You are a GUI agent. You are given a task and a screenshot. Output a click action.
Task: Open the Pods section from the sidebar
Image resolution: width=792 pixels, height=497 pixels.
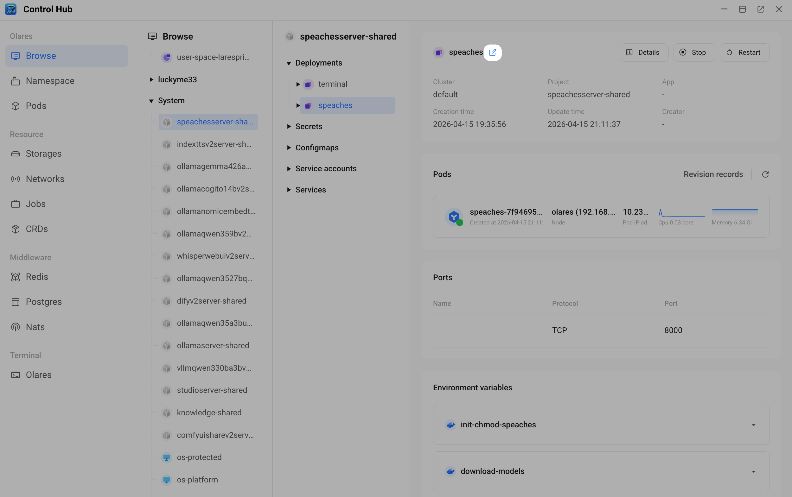(35, 105)
